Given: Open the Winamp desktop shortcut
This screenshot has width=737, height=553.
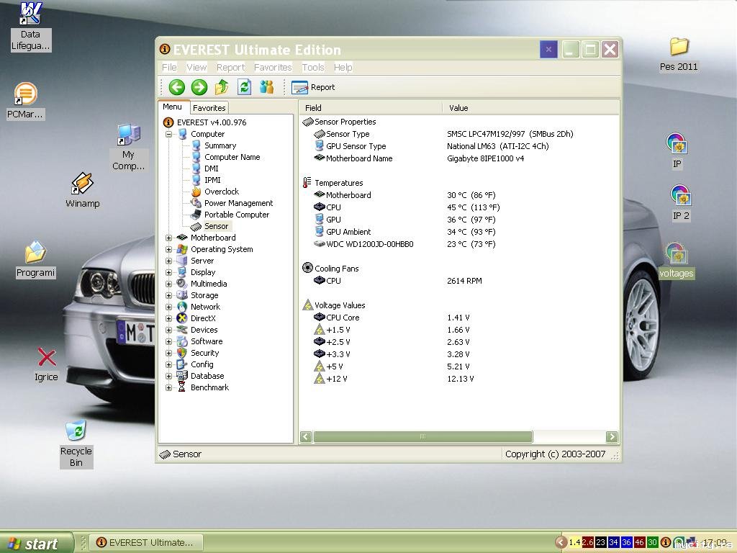Looking at the screenshot, I should click(82, 184).
